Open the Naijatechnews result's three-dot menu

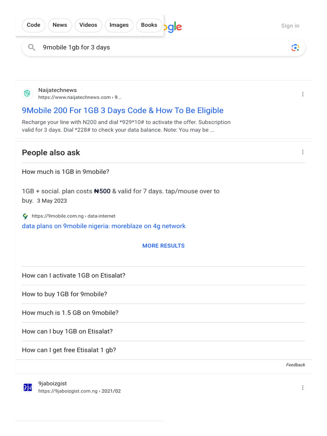point(303,94)
